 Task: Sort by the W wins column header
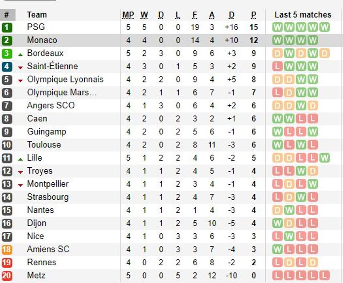[144, 15]
